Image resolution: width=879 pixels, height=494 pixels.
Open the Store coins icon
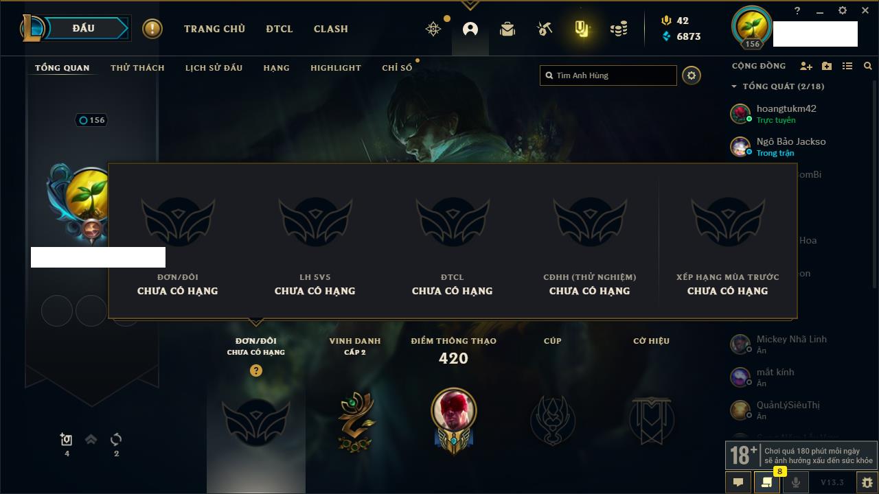pos(619,29)
